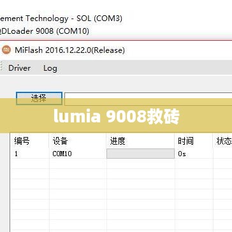Click the MiFlash 2016.12.22.0(Release) title
The height and width of the screenshot is (232, 232).
click(x=69, y=50)
